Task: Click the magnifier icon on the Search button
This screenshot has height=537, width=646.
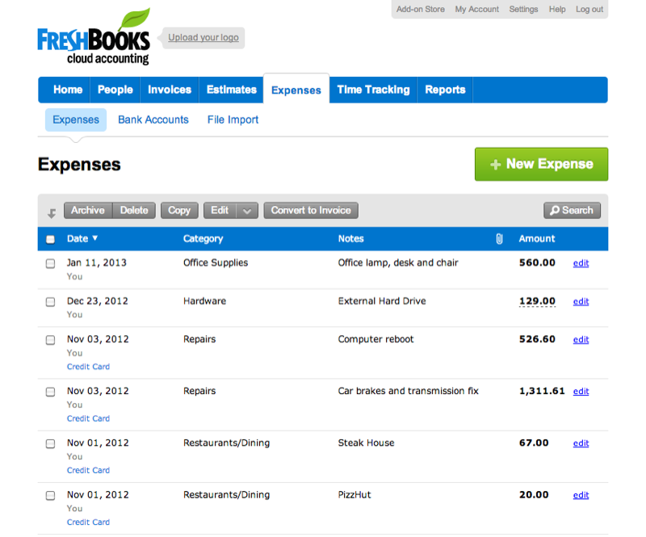Action: coord(555,210)
